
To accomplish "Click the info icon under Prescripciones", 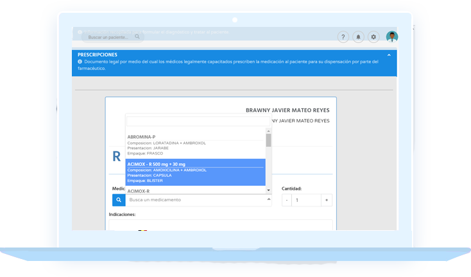I will [80, 62].
